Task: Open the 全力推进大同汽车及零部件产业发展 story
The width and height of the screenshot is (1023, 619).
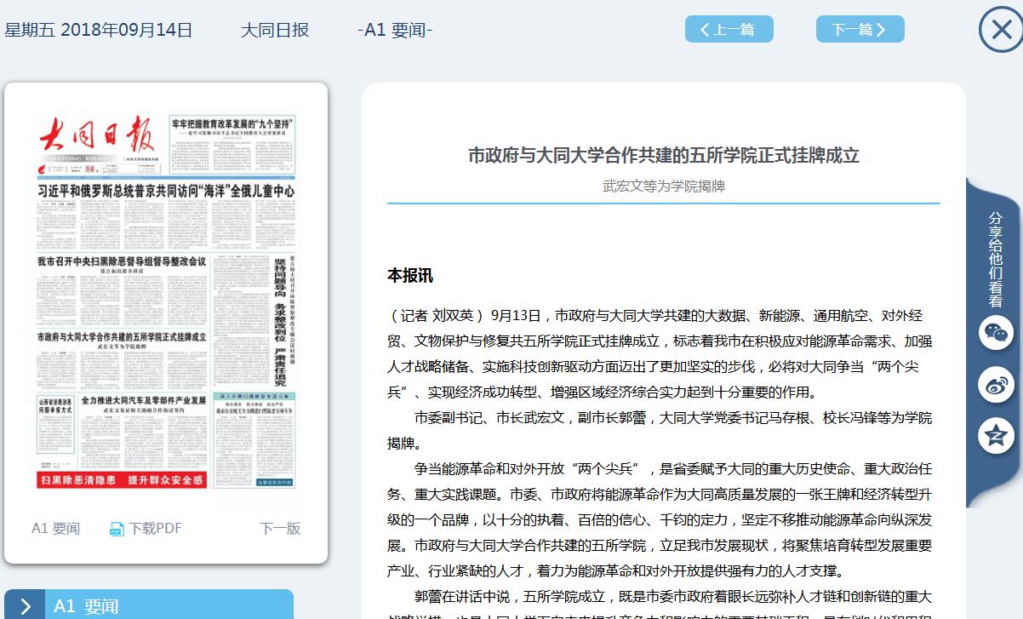Action: tap(144, 400)
